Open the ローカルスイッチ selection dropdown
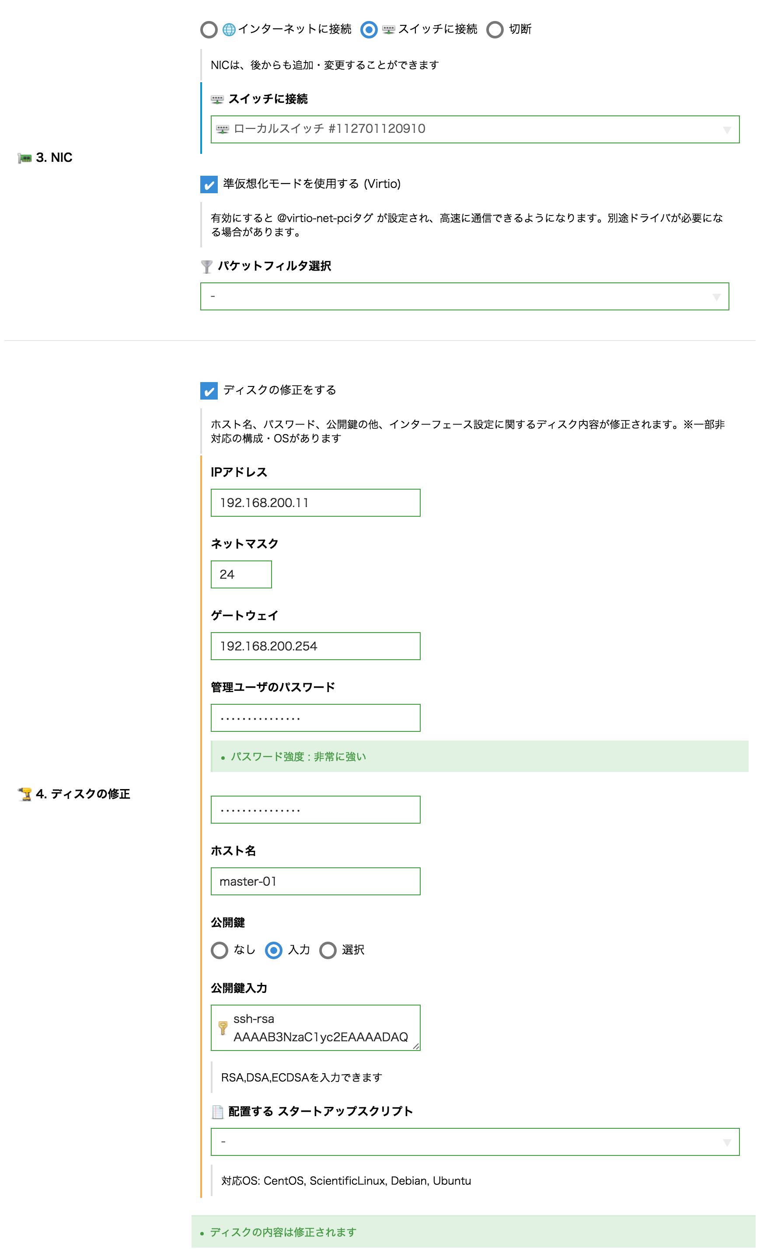Image resolution: width=760 pixels, height=1249 pixels. (474, 129)
